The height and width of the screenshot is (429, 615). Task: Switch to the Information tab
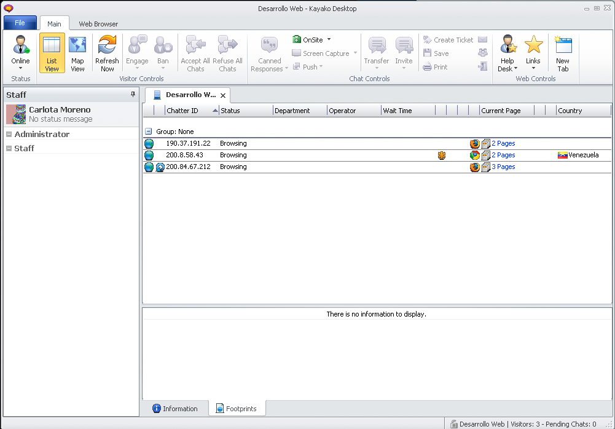tap(175, 409)
